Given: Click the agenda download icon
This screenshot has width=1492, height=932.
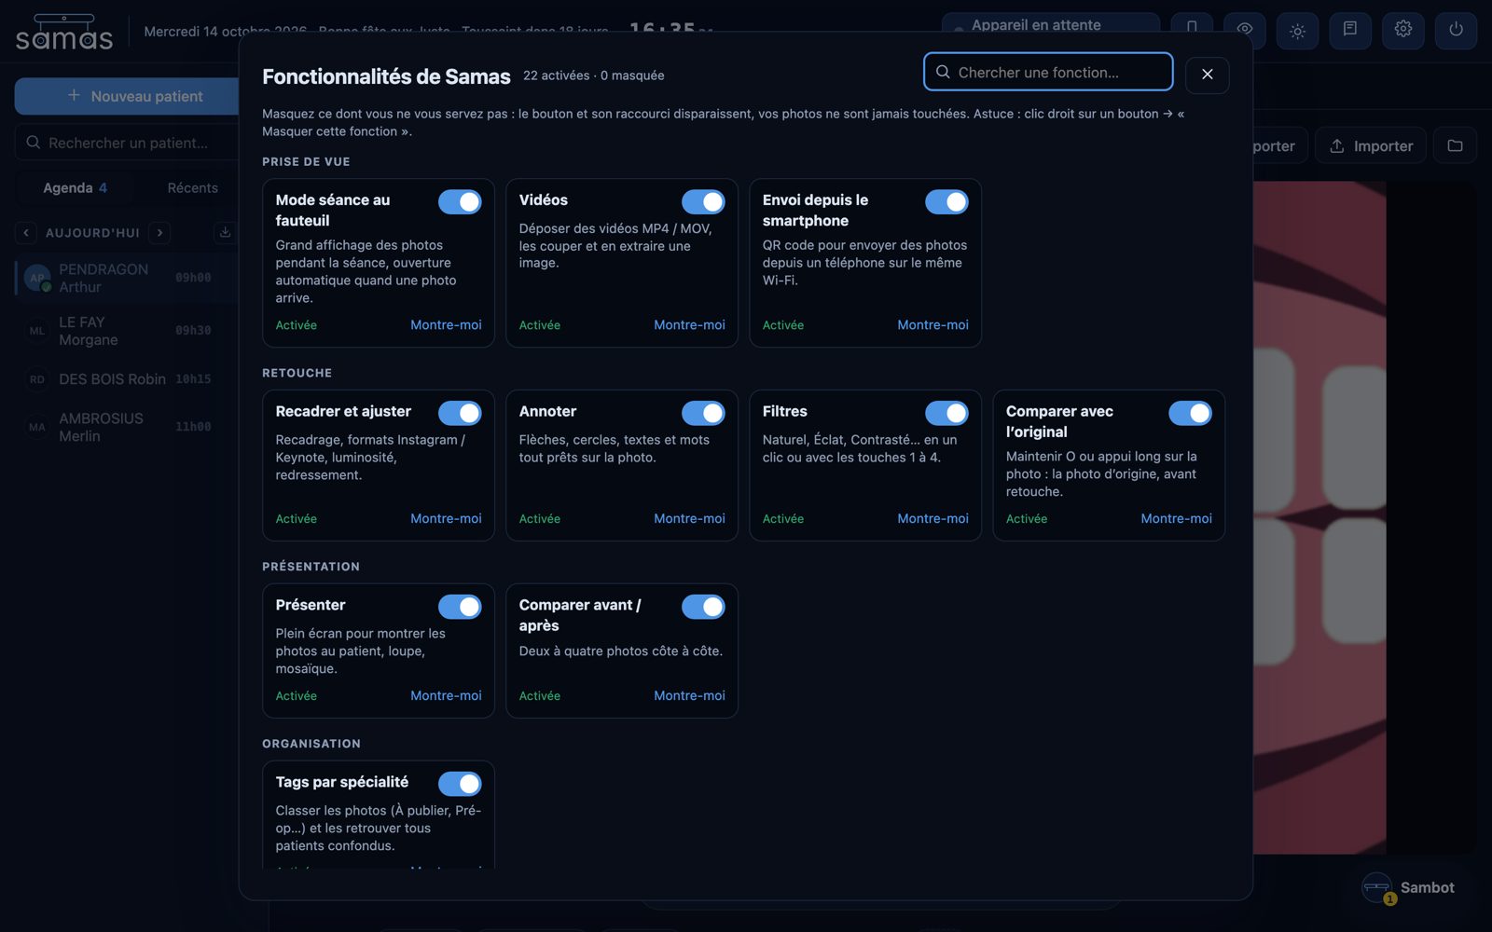Looking at the screenshot, I should [225, 232].
